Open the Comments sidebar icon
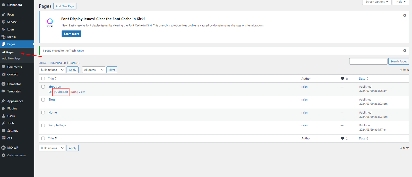 click(x=4, y=67)
